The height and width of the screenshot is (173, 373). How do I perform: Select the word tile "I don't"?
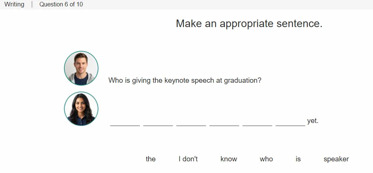tap(188, 159)
